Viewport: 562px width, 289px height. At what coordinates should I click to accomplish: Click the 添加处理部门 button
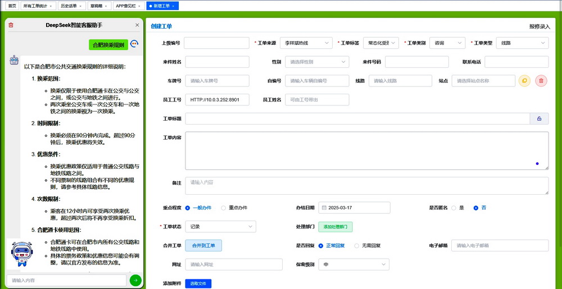(336, 227)
